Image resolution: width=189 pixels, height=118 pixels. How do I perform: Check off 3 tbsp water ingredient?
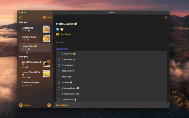[59, 60]
